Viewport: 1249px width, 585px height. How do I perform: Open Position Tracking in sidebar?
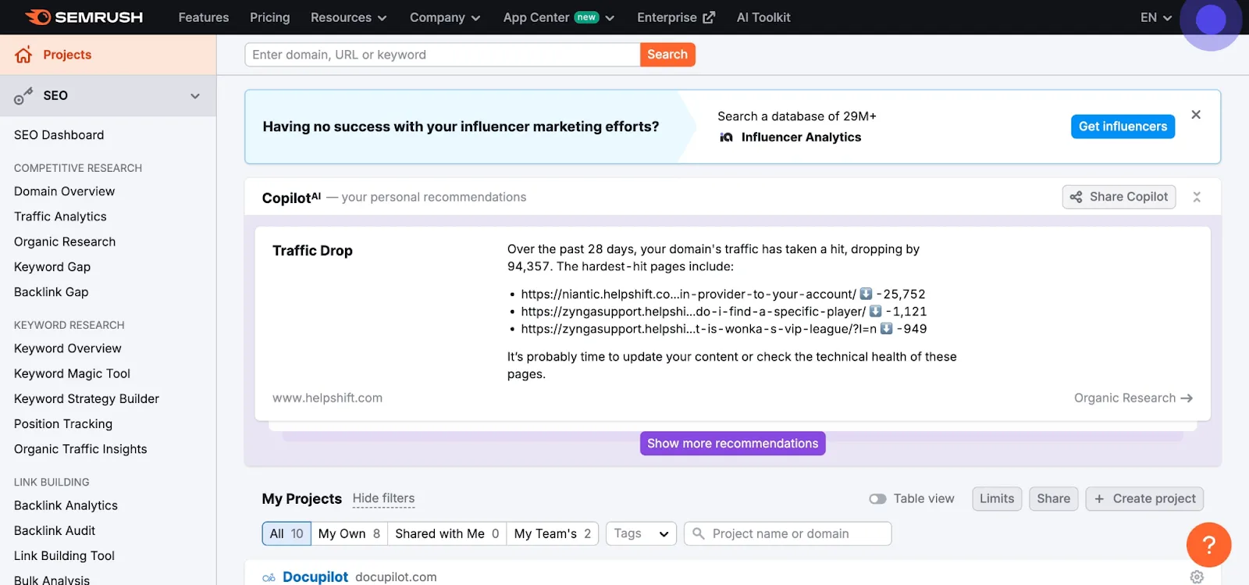(63, 424)
